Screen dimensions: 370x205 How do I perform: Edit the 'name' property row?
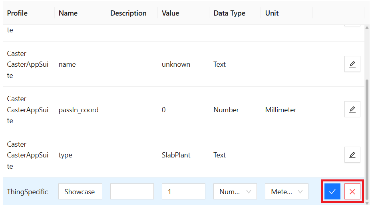[352, 64]
